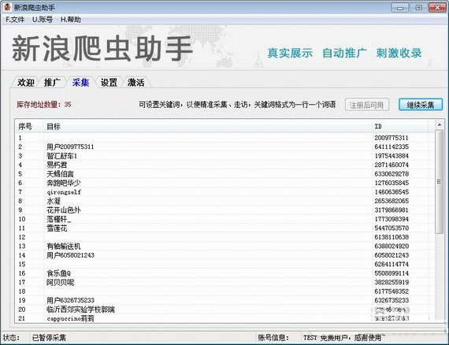Image resolution: width=449 pixels, height=345 pixels.
Task: Click ID cell 6138110638 in row 12
Action: 391,237
